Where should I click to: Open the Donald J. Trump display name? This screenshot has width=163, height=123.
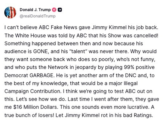click(35, 10)
